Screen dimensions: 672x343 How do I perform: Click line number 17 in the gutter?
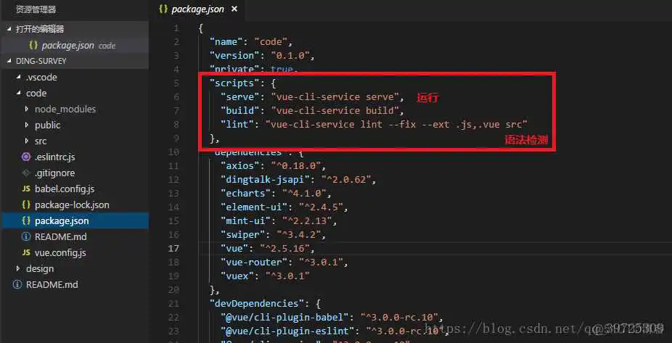173,248
